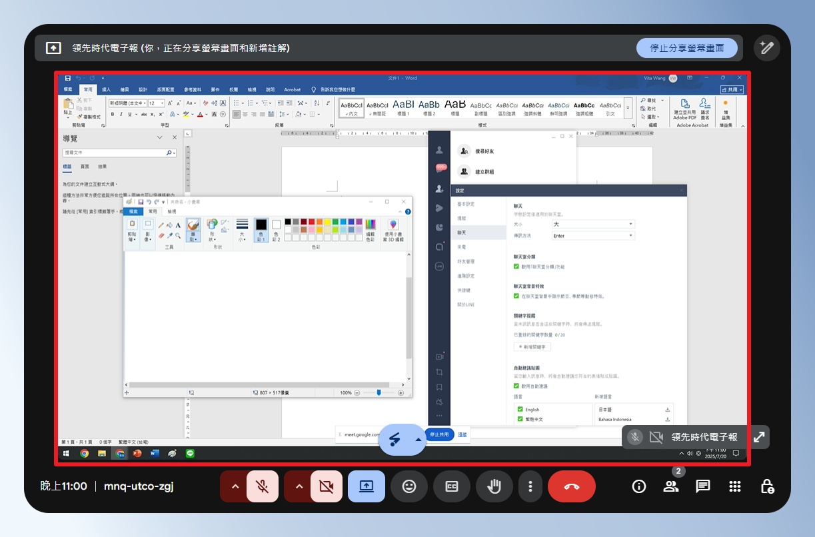
Task: Open meeting details info icon
Action: 639,486
